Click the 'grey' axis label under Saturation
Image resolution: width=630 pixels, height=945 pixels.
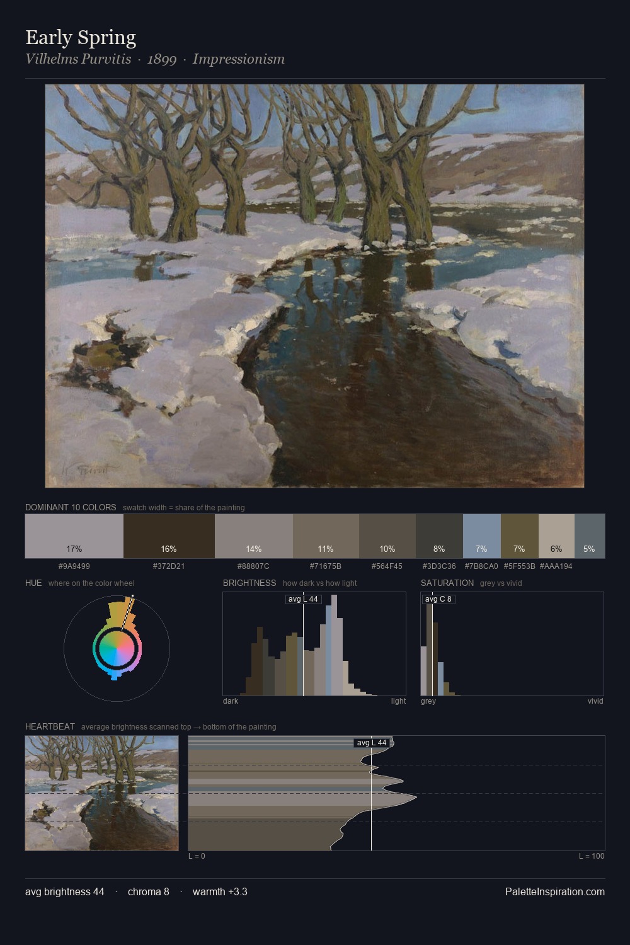pos(428,701)
